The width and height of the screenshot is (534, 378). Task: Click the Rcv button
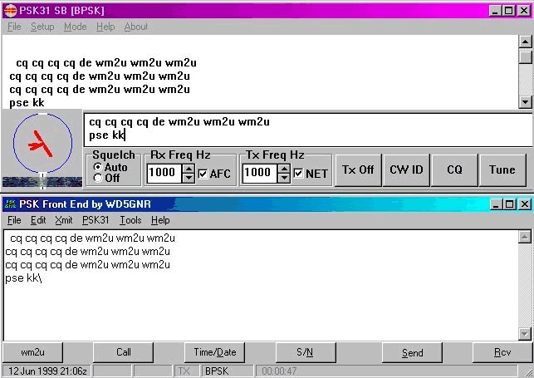click(x=502, y=352)
